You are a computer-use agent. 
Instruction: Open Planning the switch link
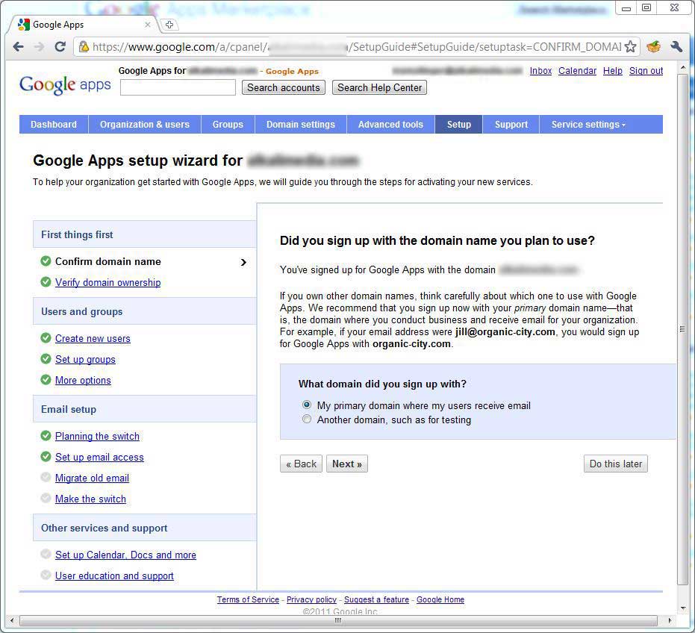[x=97, y=436]
